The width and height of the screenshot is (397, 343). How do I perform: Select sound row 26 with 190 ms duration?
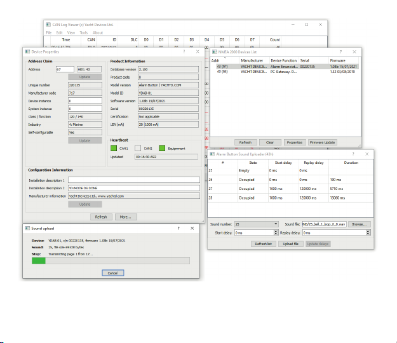coord(290,180)
